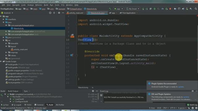The height and width of the screenshot is (111, 198).
Task: Open Project Structure folder icon
Action: (x=175, y=9)
